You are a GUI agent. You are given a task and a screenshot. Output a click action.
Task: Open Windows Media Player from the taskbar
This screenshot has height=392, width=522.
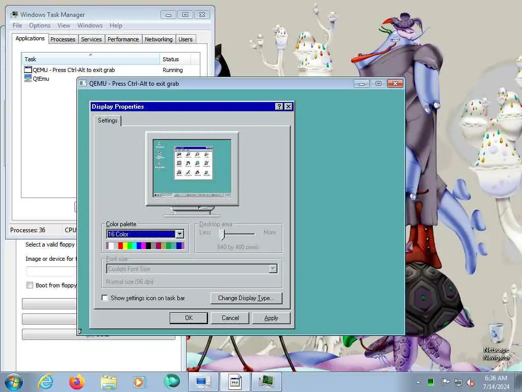click(x=139, y=382)
